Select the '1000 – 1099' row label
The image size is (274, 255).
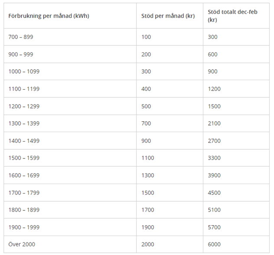(24, 71)
